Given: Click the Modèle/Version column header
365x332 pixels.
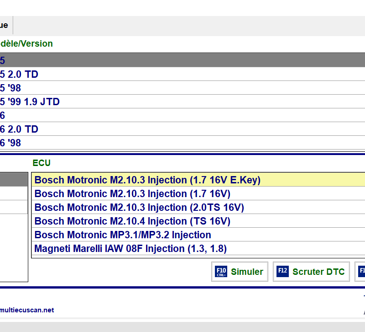Looking at the screenshot, I should coord(26,44).
